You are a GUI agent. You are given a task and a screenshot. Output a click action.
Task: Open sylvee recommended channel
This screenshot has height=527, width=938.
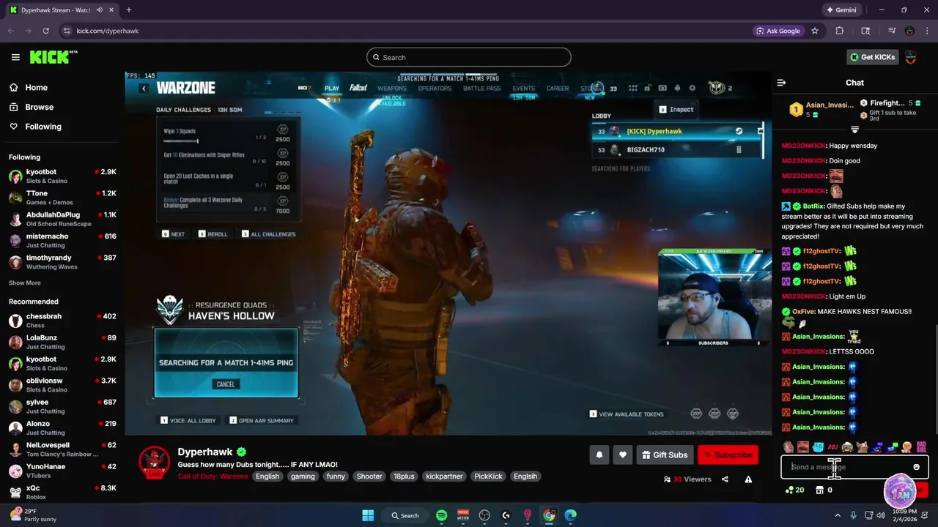point(62,406)
